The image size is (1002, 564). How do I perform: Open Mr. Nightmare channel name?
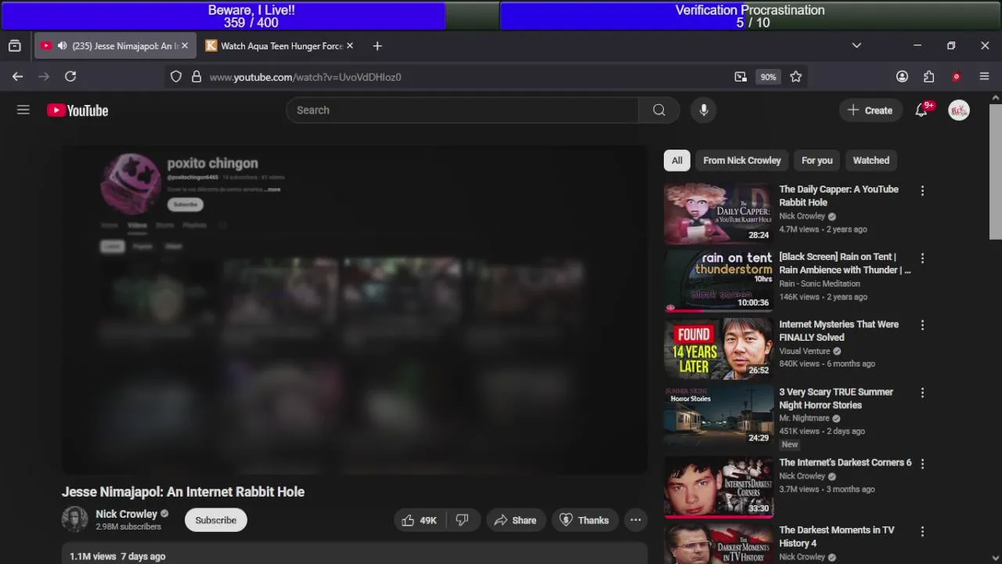click(x=804, y=418)
